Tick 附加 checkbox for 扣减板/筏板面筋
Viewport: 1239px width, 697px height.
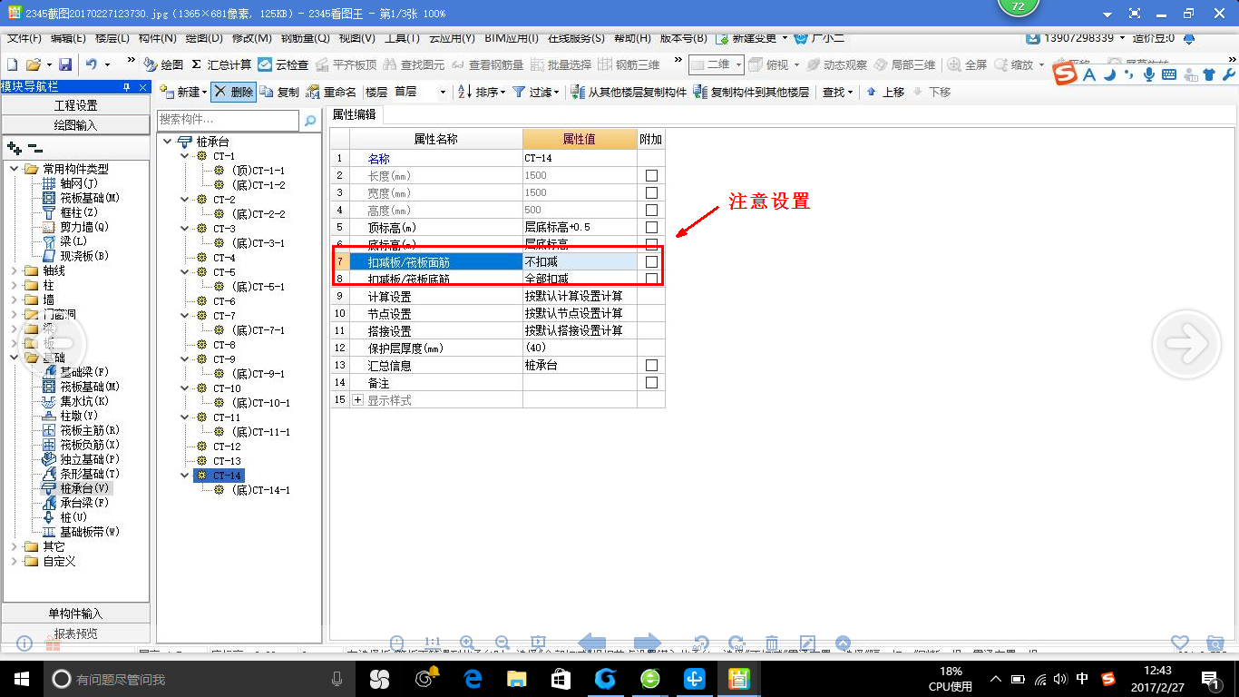coord(651,261)
